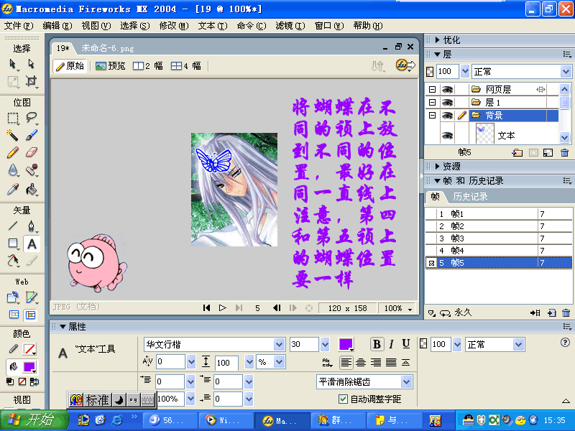Switch to the 未命名-6.png document tab

[x=107, y=48]
